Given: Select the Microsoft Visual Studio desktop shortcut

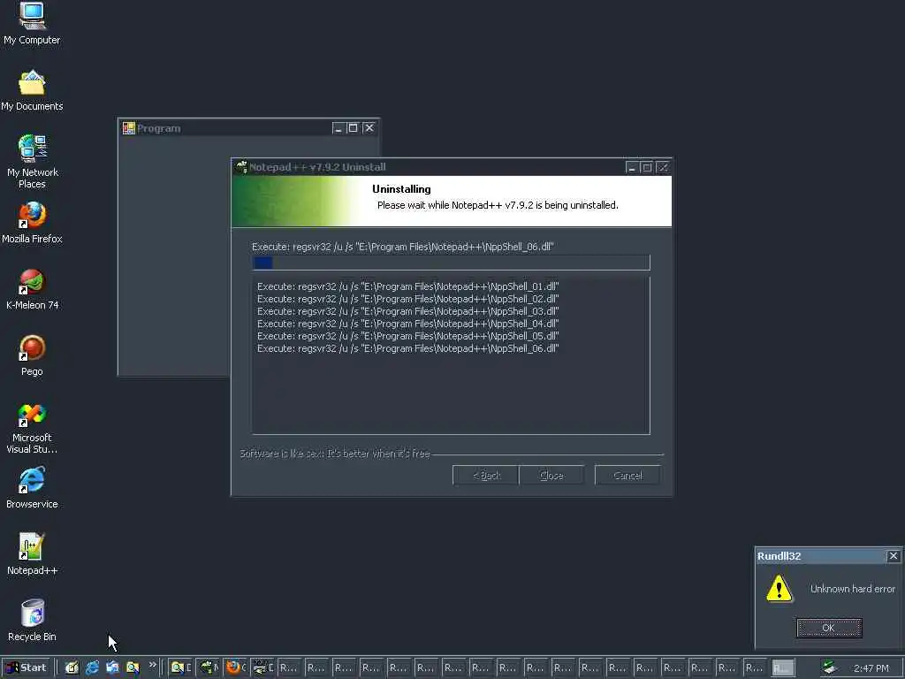Looking at the screenshot, I should [32, 428].
